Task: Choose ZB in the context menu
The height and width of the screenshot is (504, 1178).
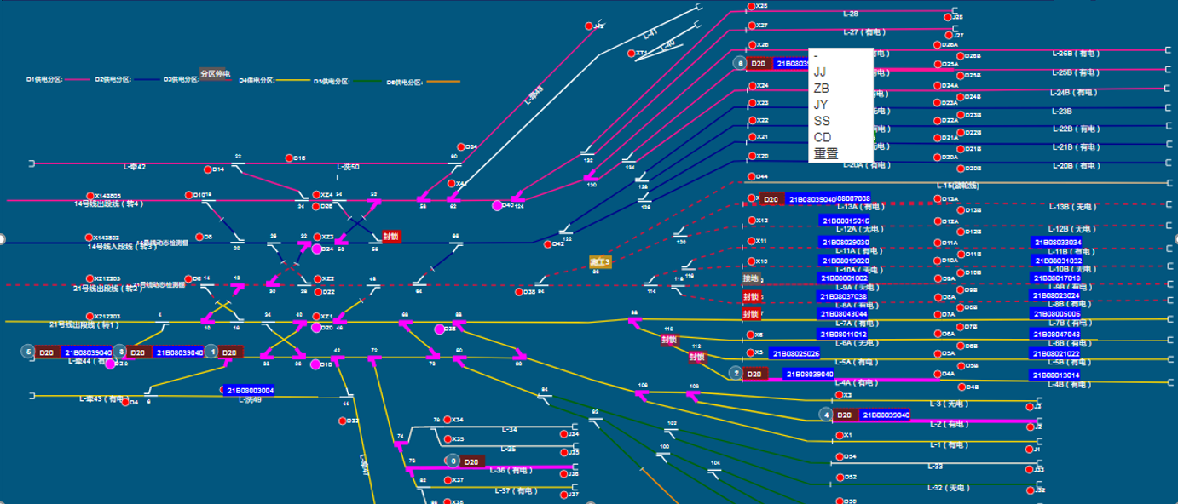Action: click(x=821, y=89)
